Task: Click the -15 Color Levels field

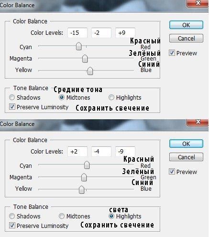Action: point(77,33)
